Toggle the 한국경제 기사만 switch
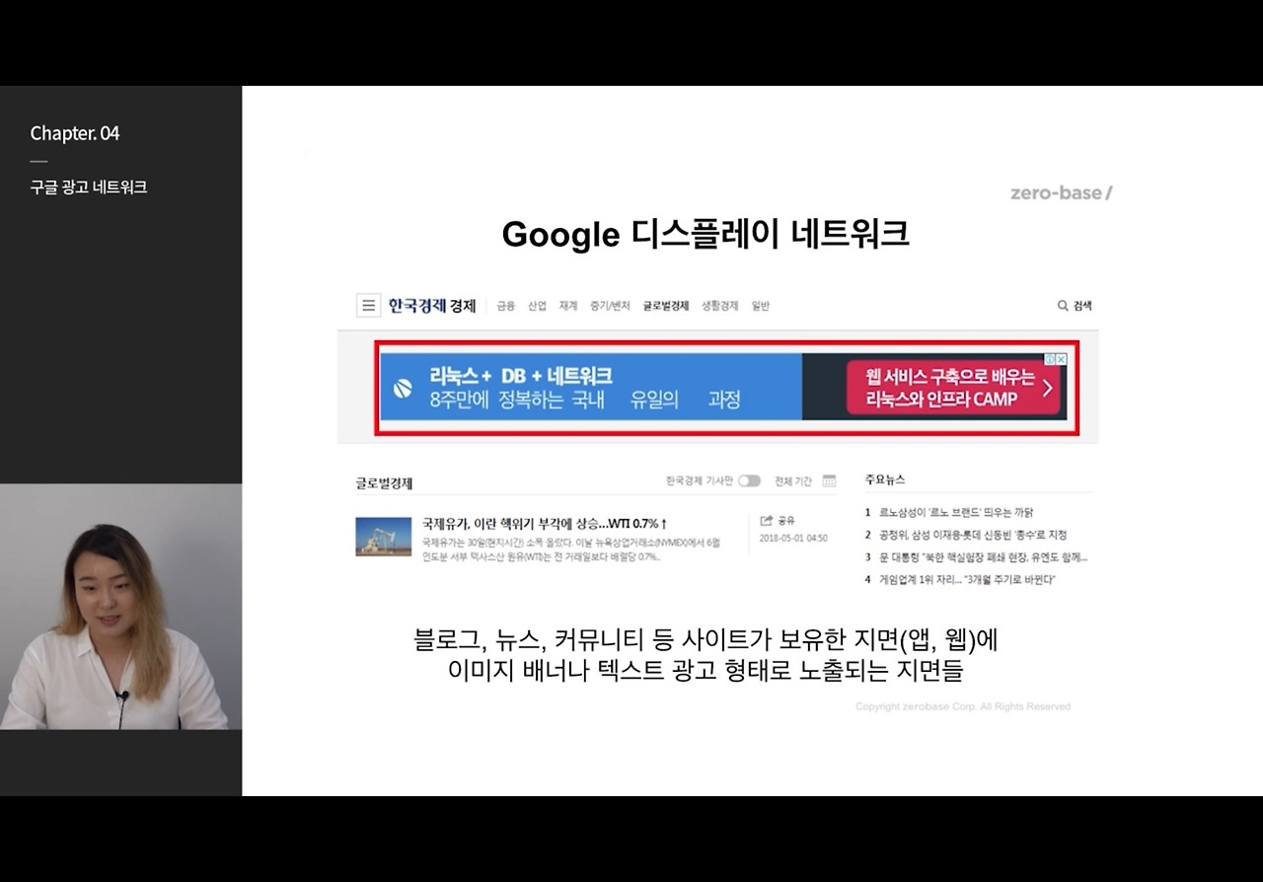 coord(750,481)
